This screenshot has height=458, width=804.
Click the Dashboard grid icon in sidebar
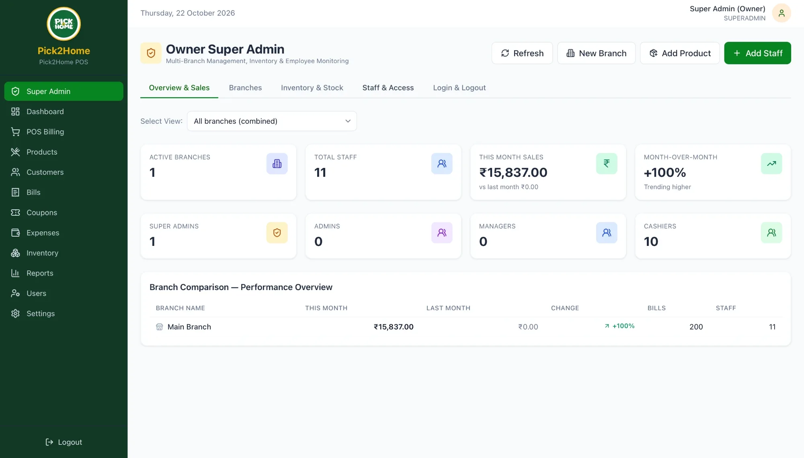(x=15, y=111)
